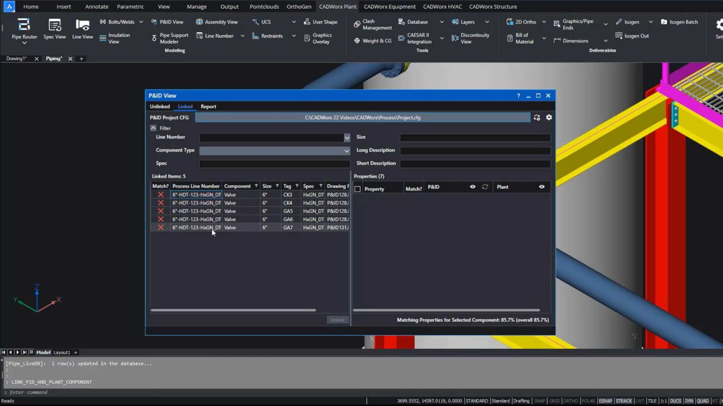
Task: Open Discontinuity View
Action: coord(470,39)
